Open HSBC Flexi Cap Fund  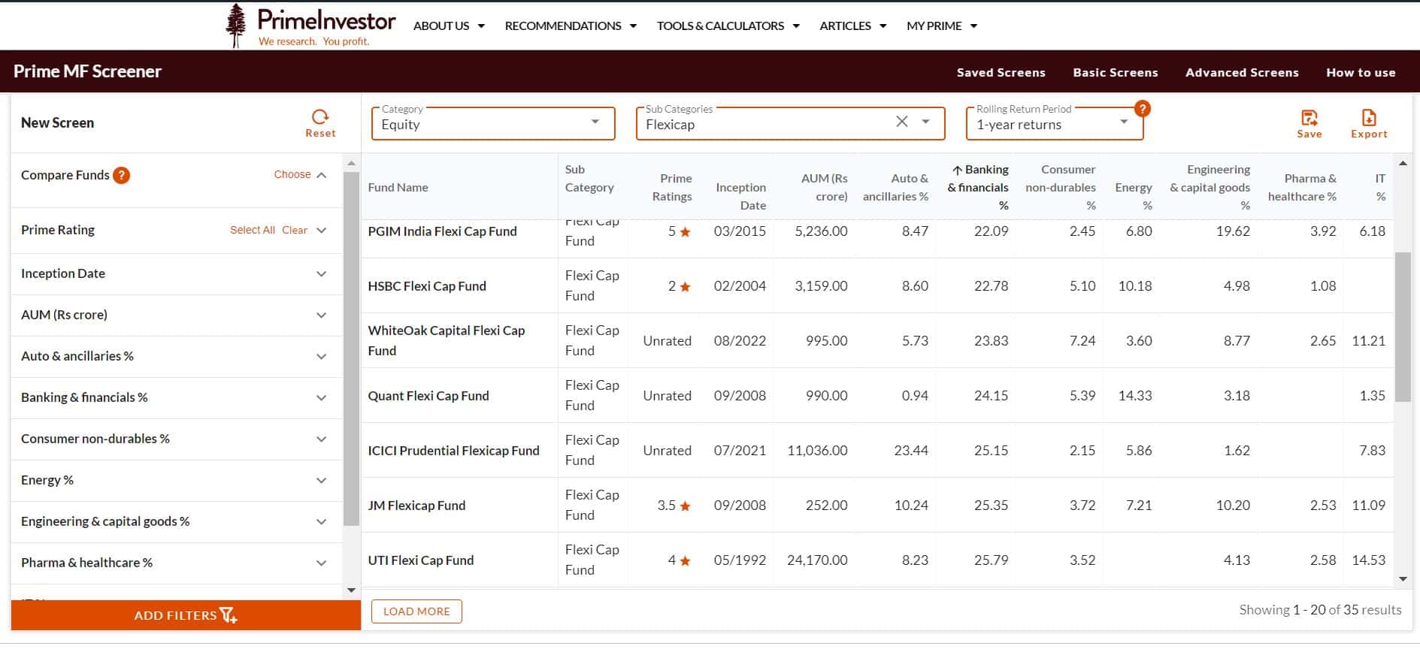[x=427, y=286]
